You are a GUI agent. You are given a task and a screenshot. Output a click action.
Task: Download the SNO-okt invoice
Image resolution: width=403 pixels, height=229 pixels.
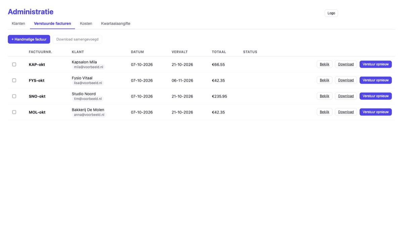pyautogui.click(x=346, y=96)
